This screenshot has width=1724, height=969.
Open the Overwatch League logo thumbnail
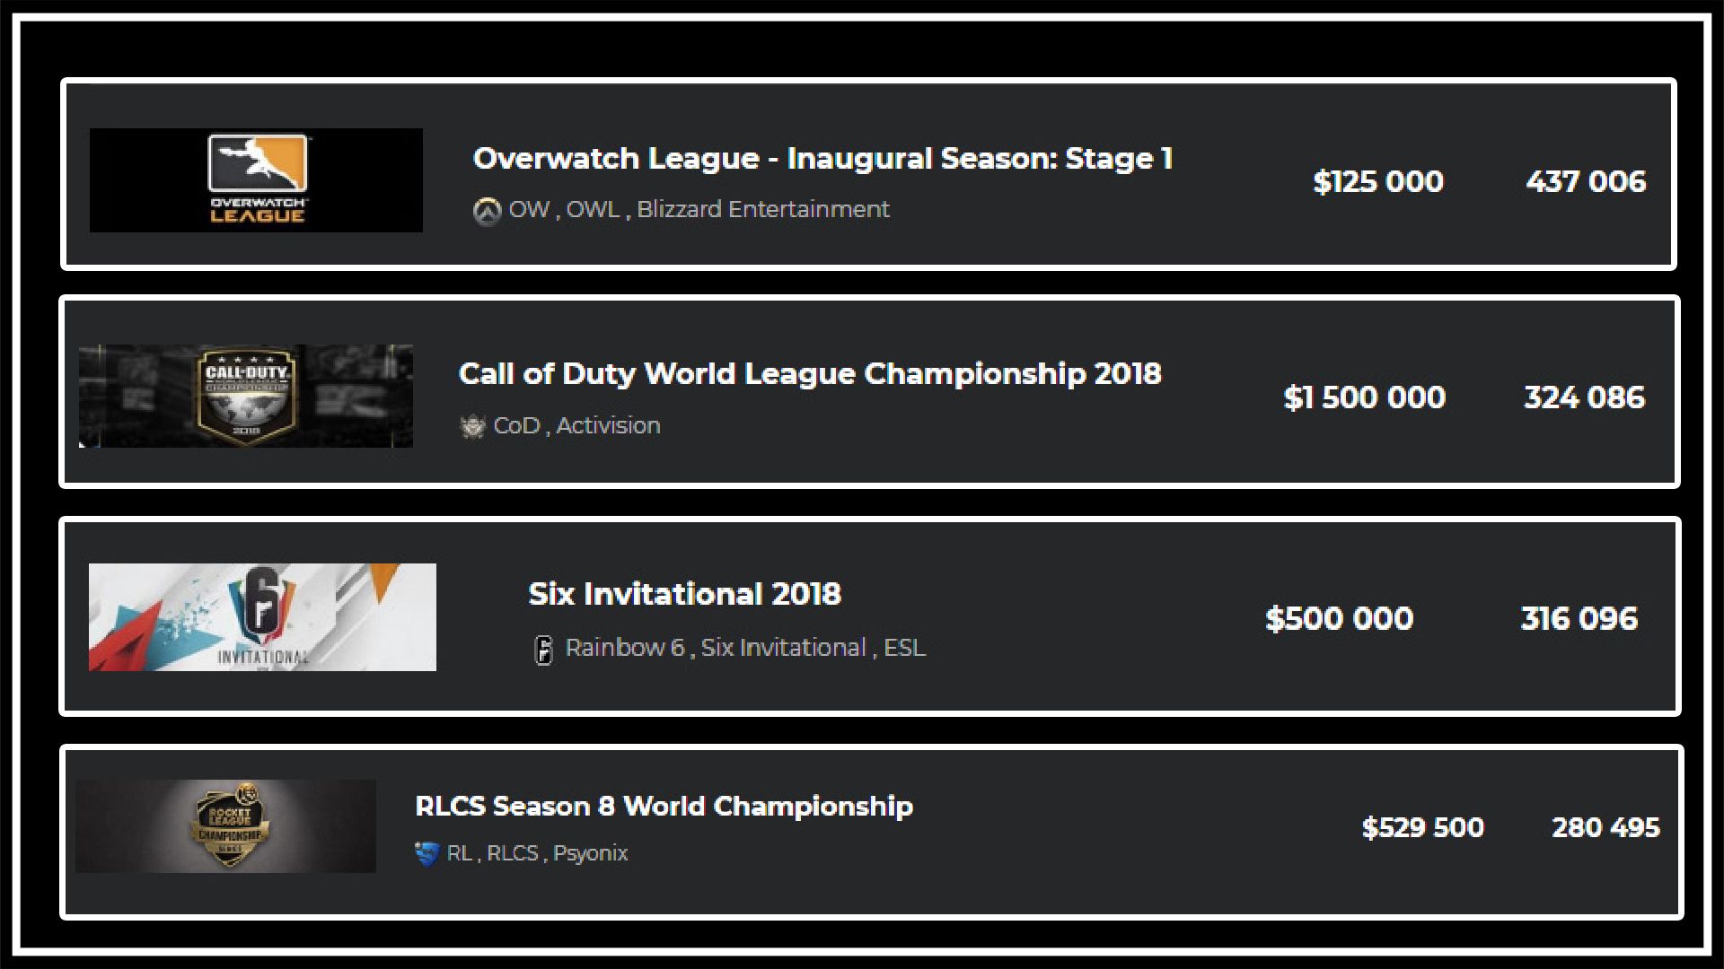click(256, 180)
